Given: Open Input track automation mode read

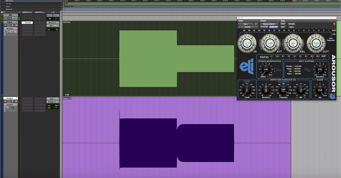Looking at the screenshot, I should pyautogui.click(x=13, y=32).
